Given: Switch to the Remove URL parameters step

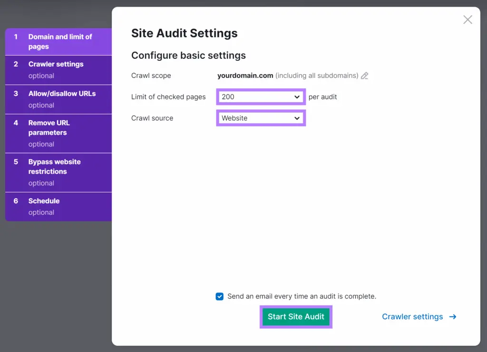Looking at the screenshot, I should pyautogui.click(x=49, y=128).
